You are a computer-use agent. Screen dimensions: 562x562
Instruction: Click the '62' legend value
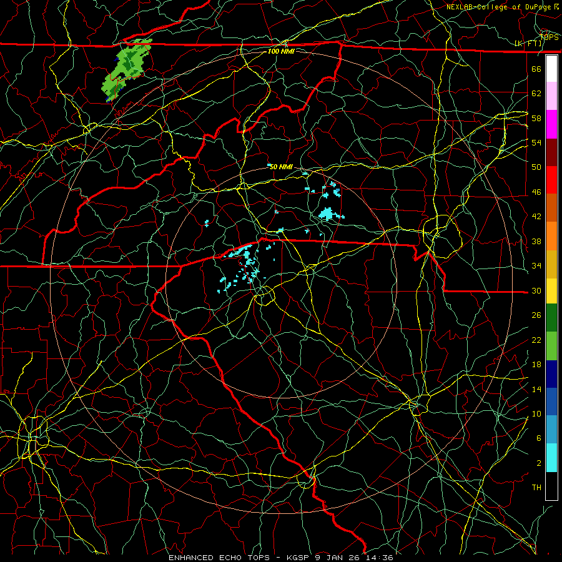536,93
